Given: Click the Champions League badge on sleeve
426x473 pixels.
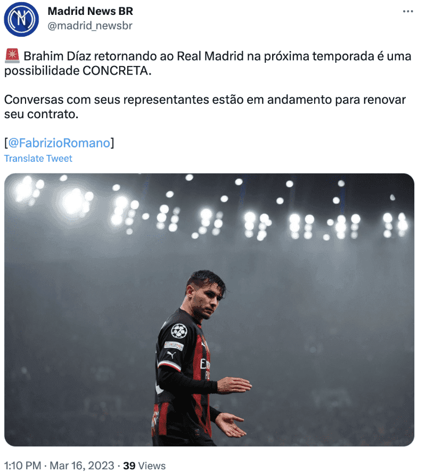Looking at the screenshot, I should 179,330.
